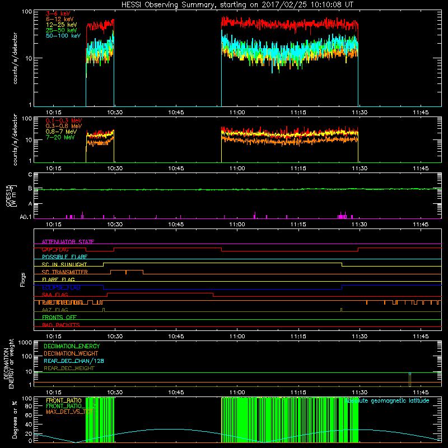This screenshot has width=448, height=448.
Task: Click the 'Absolute geomagnetic latitude' label
Action: tap(387, 400)
